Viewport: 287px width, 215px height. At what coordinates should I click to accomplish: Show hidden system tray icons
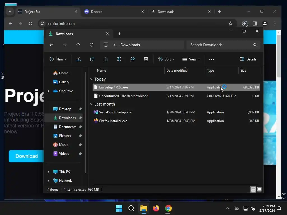pyautogui.click(x=228, y=208)
